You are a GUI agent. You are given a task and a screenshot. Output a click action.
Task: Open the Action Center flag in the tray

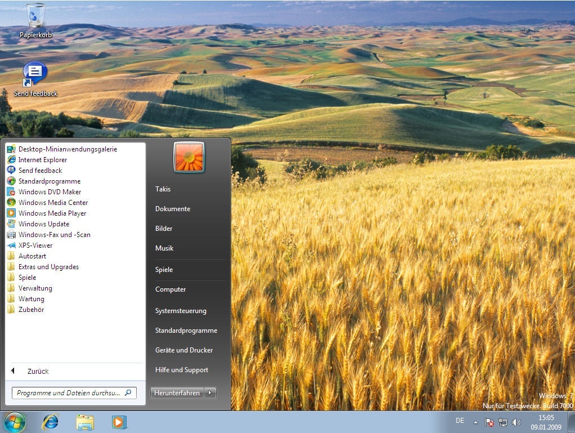click(x=489, y=421)
